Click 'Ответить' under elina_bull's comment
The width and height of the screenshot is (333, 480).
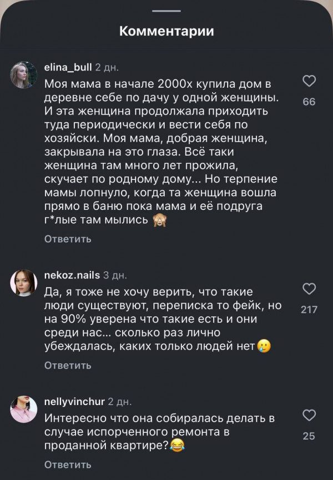[68, 239]
